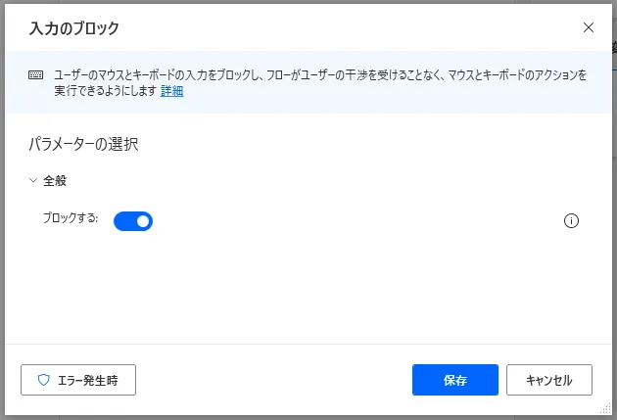The image size is (617, 420).
Task: Open the 詳細 link
Action: coord(172,91)
